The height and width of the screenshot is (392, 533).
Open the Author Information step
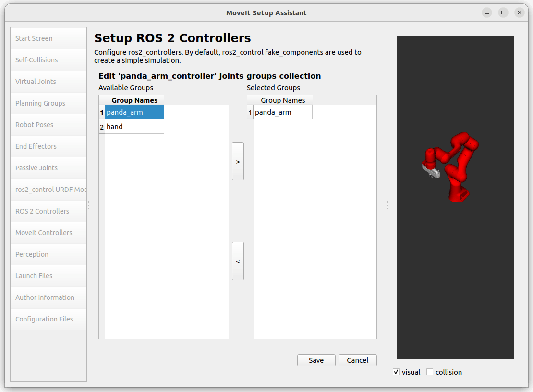(48, 297)
